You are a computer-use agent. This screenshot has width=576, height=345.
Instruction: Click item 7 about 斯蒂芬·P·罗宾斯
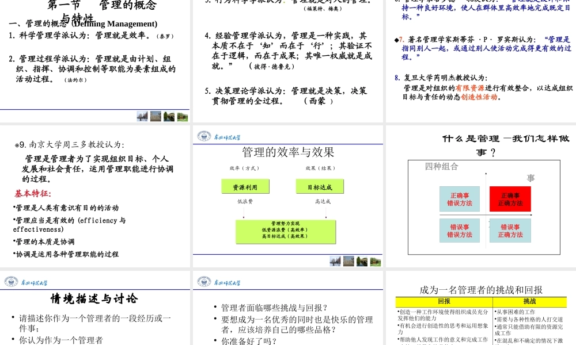point(483,48)
